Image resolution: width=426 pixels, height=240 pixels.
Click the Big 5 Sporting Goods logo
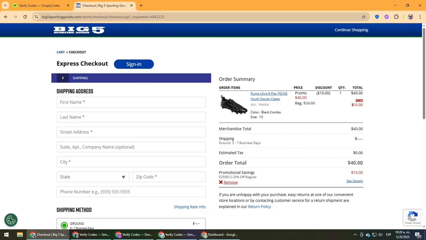click(79, 30)
